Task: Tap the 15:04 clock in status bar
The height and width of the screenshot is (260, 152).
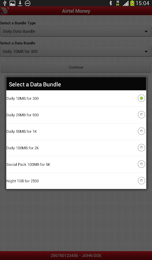Action: point(142,3)
